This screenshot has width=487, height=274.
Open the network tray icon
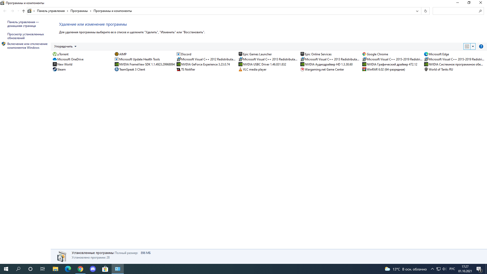tap(438, 269)
